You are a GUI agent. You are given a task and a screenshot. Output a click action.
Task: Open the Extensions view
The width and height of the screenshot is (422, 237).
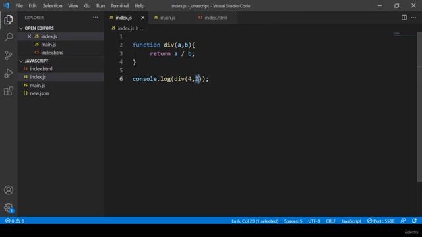coord(9,91)
